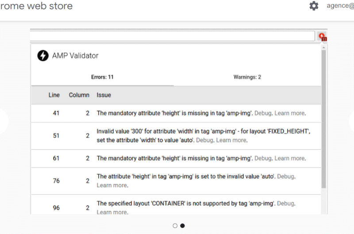The width and height of the screenshot is (354, 234).
Task: Switch to the Warnings: 2 tab
Action: 247,77
